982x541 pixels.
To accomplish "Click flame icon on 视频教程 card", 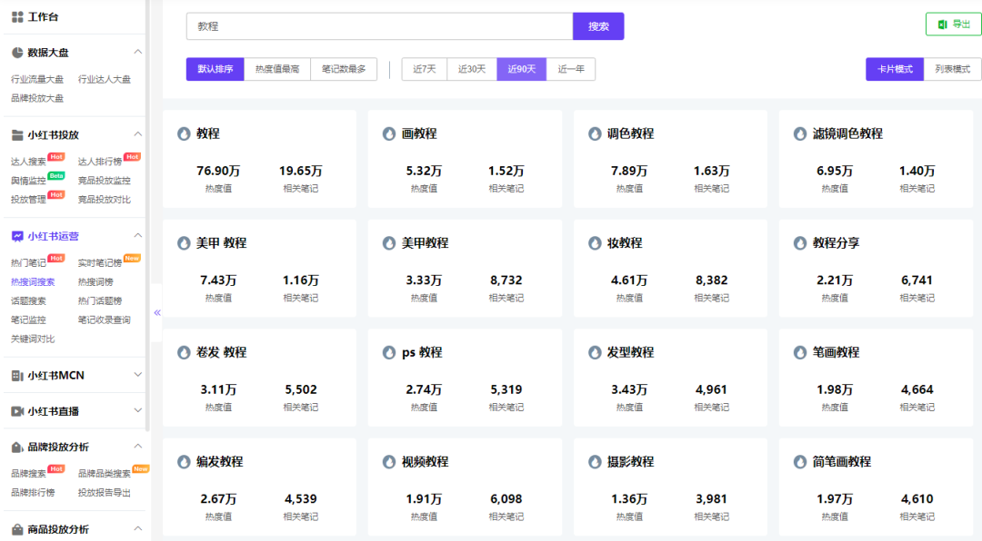I will point(389,462).
